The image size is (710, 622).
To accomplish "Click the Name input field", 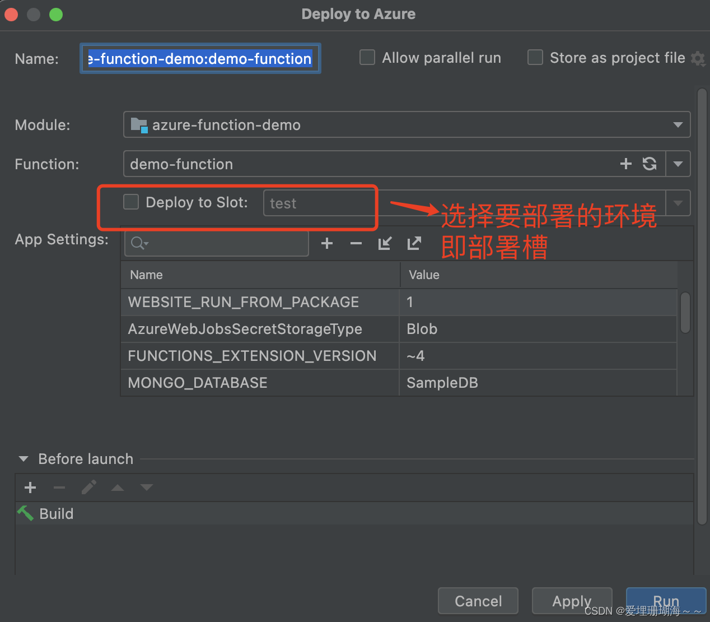I will click(200, 58).
